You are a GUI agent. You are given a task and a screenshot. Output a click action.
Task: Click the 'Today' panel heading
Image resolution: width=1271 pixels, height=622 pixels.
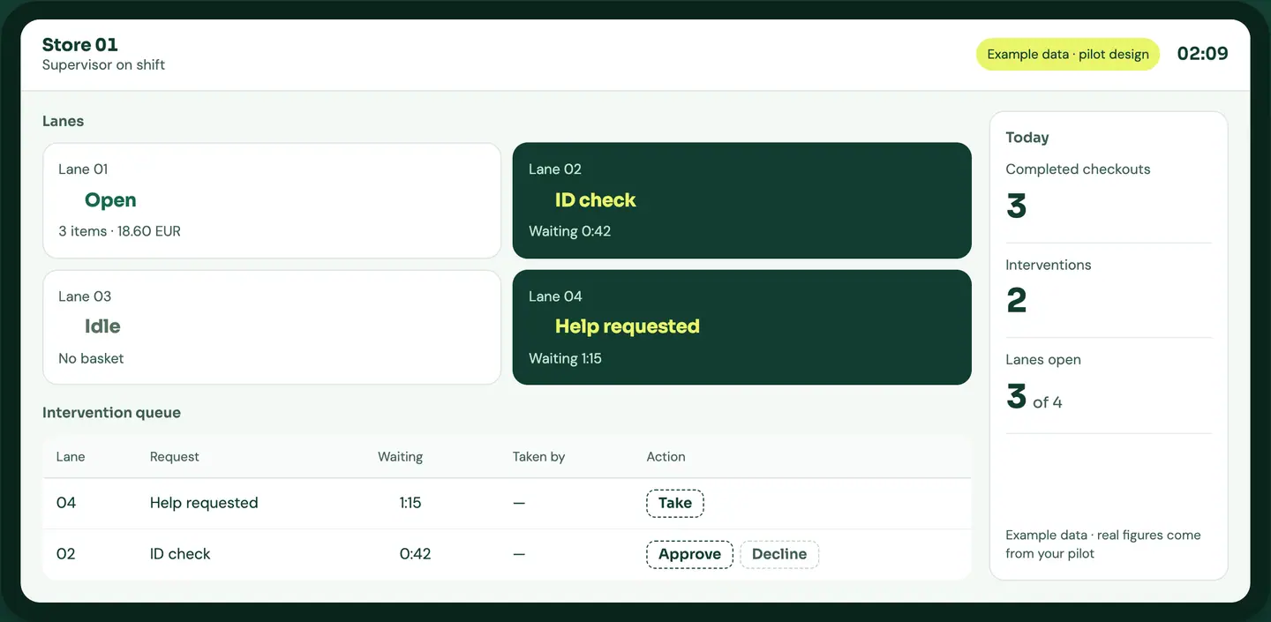pos(1027,138)
